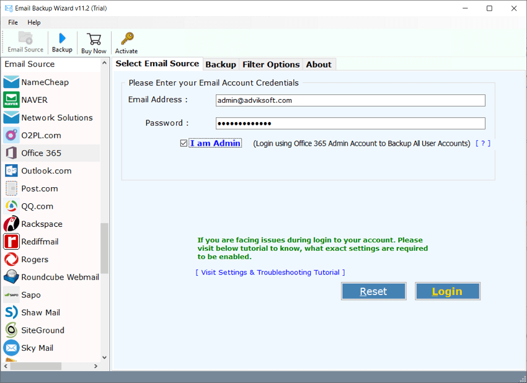Image resolution: width=527 pixels, height=383 pixels.
Task: Click the [ ? ] admin help link
Action: [x=483, y=143]
